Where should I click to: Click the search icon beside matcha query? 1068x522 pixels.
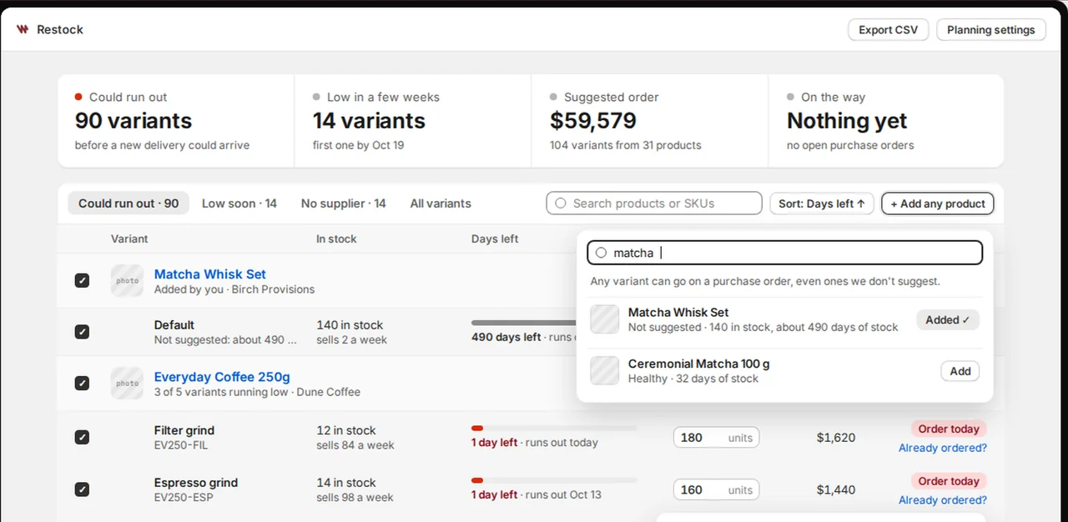click(x=601, y=253)
